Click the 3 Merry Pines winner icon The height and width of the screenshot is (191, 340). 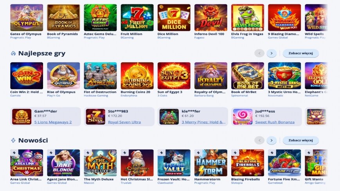click(x=169, y=117)
